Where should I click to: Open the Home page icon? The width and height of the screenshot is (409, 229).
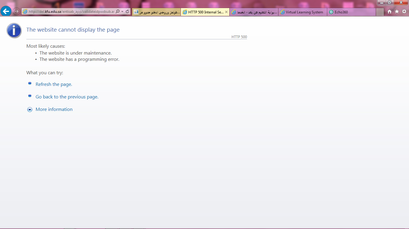390,11
